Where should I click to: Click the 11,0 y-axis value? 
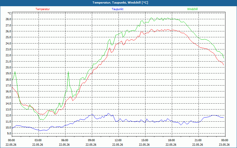tap(9, 121)
